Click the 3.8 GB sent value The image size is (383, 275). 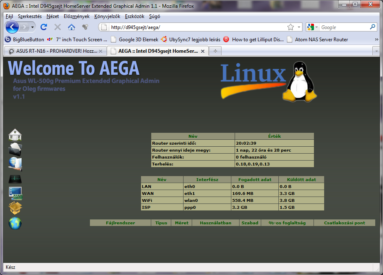click(x=287, y=200)
